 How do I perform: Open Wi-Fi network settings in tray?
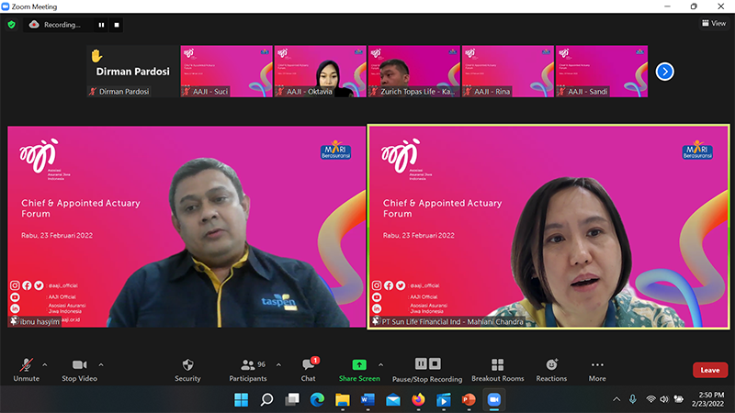pyautogui.click(x=650, y=399)
